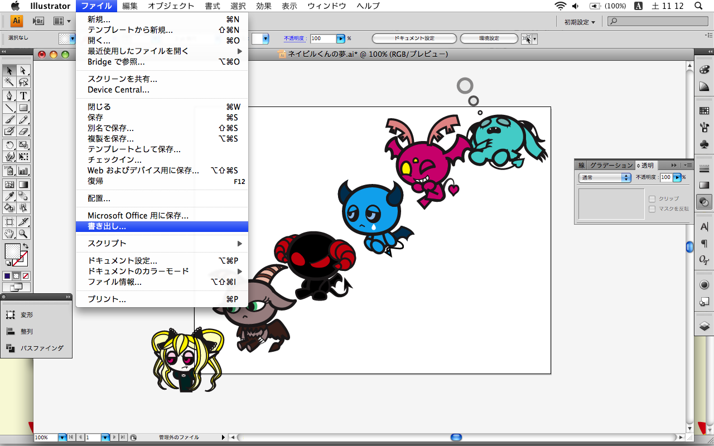The height and width of the screenshot is (446, 714).
Task: Enable the クリップ checkbox
Action: pyautogui.click(x=652, y=199)
